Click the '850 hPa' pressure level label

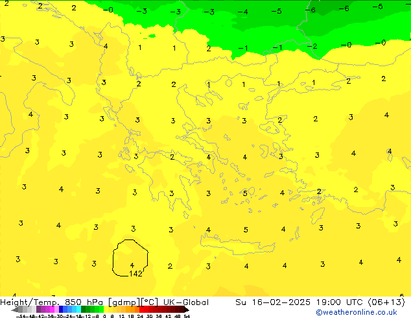pyautogui.click(x=85, y=302)
